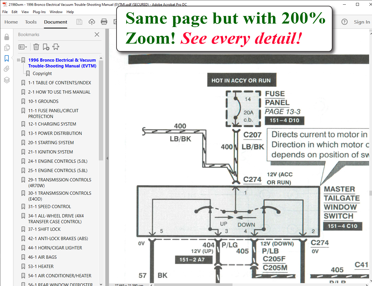Select the 25-1 ENGINE CONTROLS (5.8L) bookmark
This screenshot has width=372, height=286.
58,171
